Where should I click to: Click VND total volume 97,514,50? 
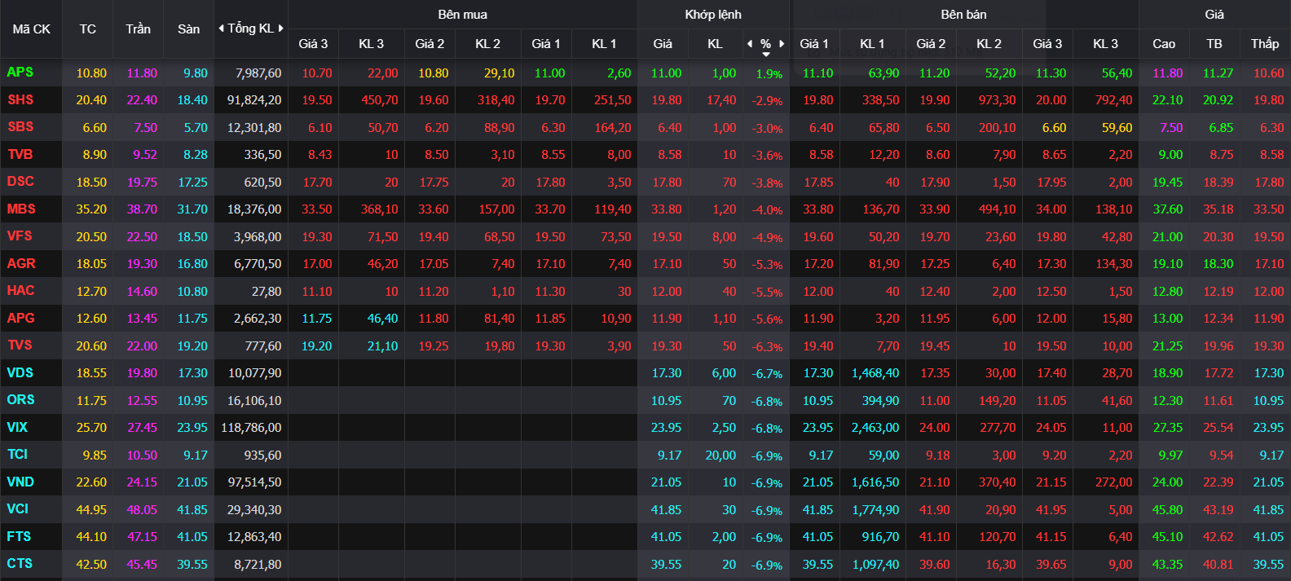coord(254,482)
